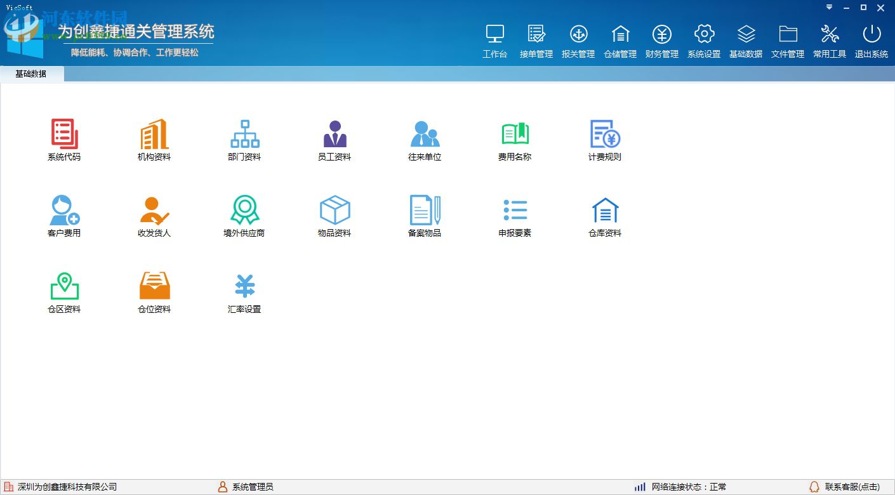The height and width of the screenshot is (495, 895).
Task: Open 仓库资料 warehouse icon
Action: point(605,210)
